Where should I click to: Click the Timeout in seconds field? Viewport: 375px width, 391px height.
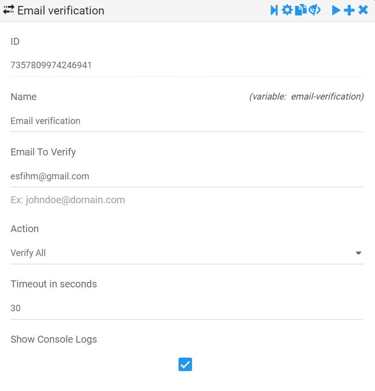pos(187,308)
